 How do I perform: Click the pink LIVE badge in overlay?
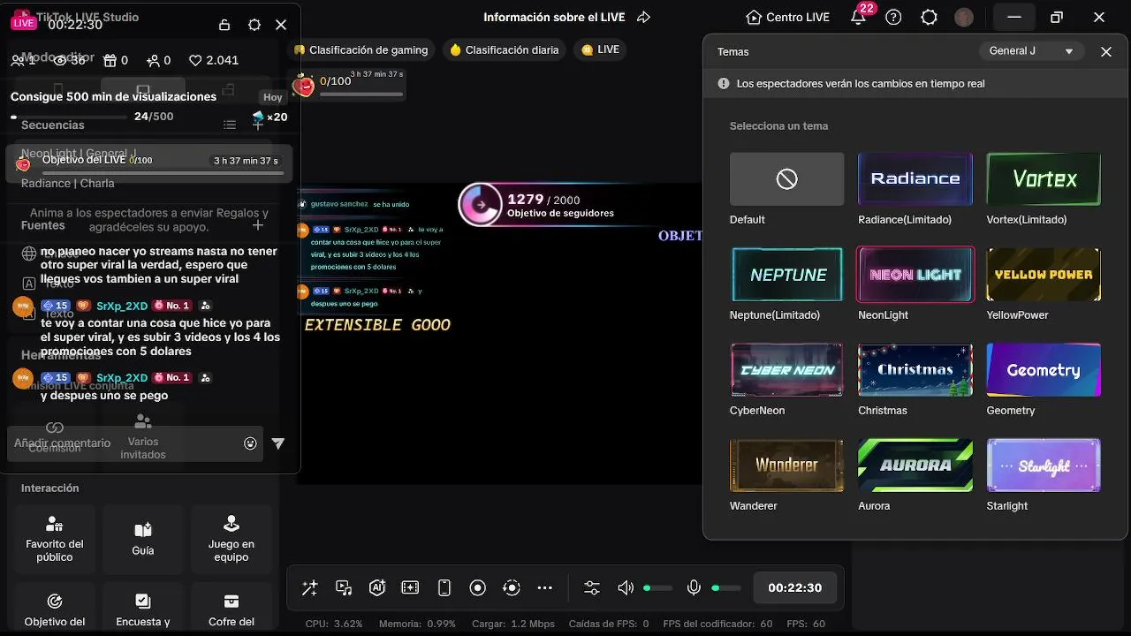tap(24, 24)
